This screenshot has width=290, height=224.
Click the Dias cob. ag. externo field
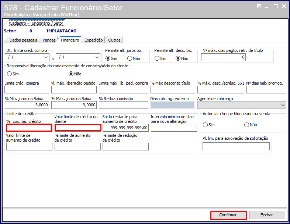point(173,105)
